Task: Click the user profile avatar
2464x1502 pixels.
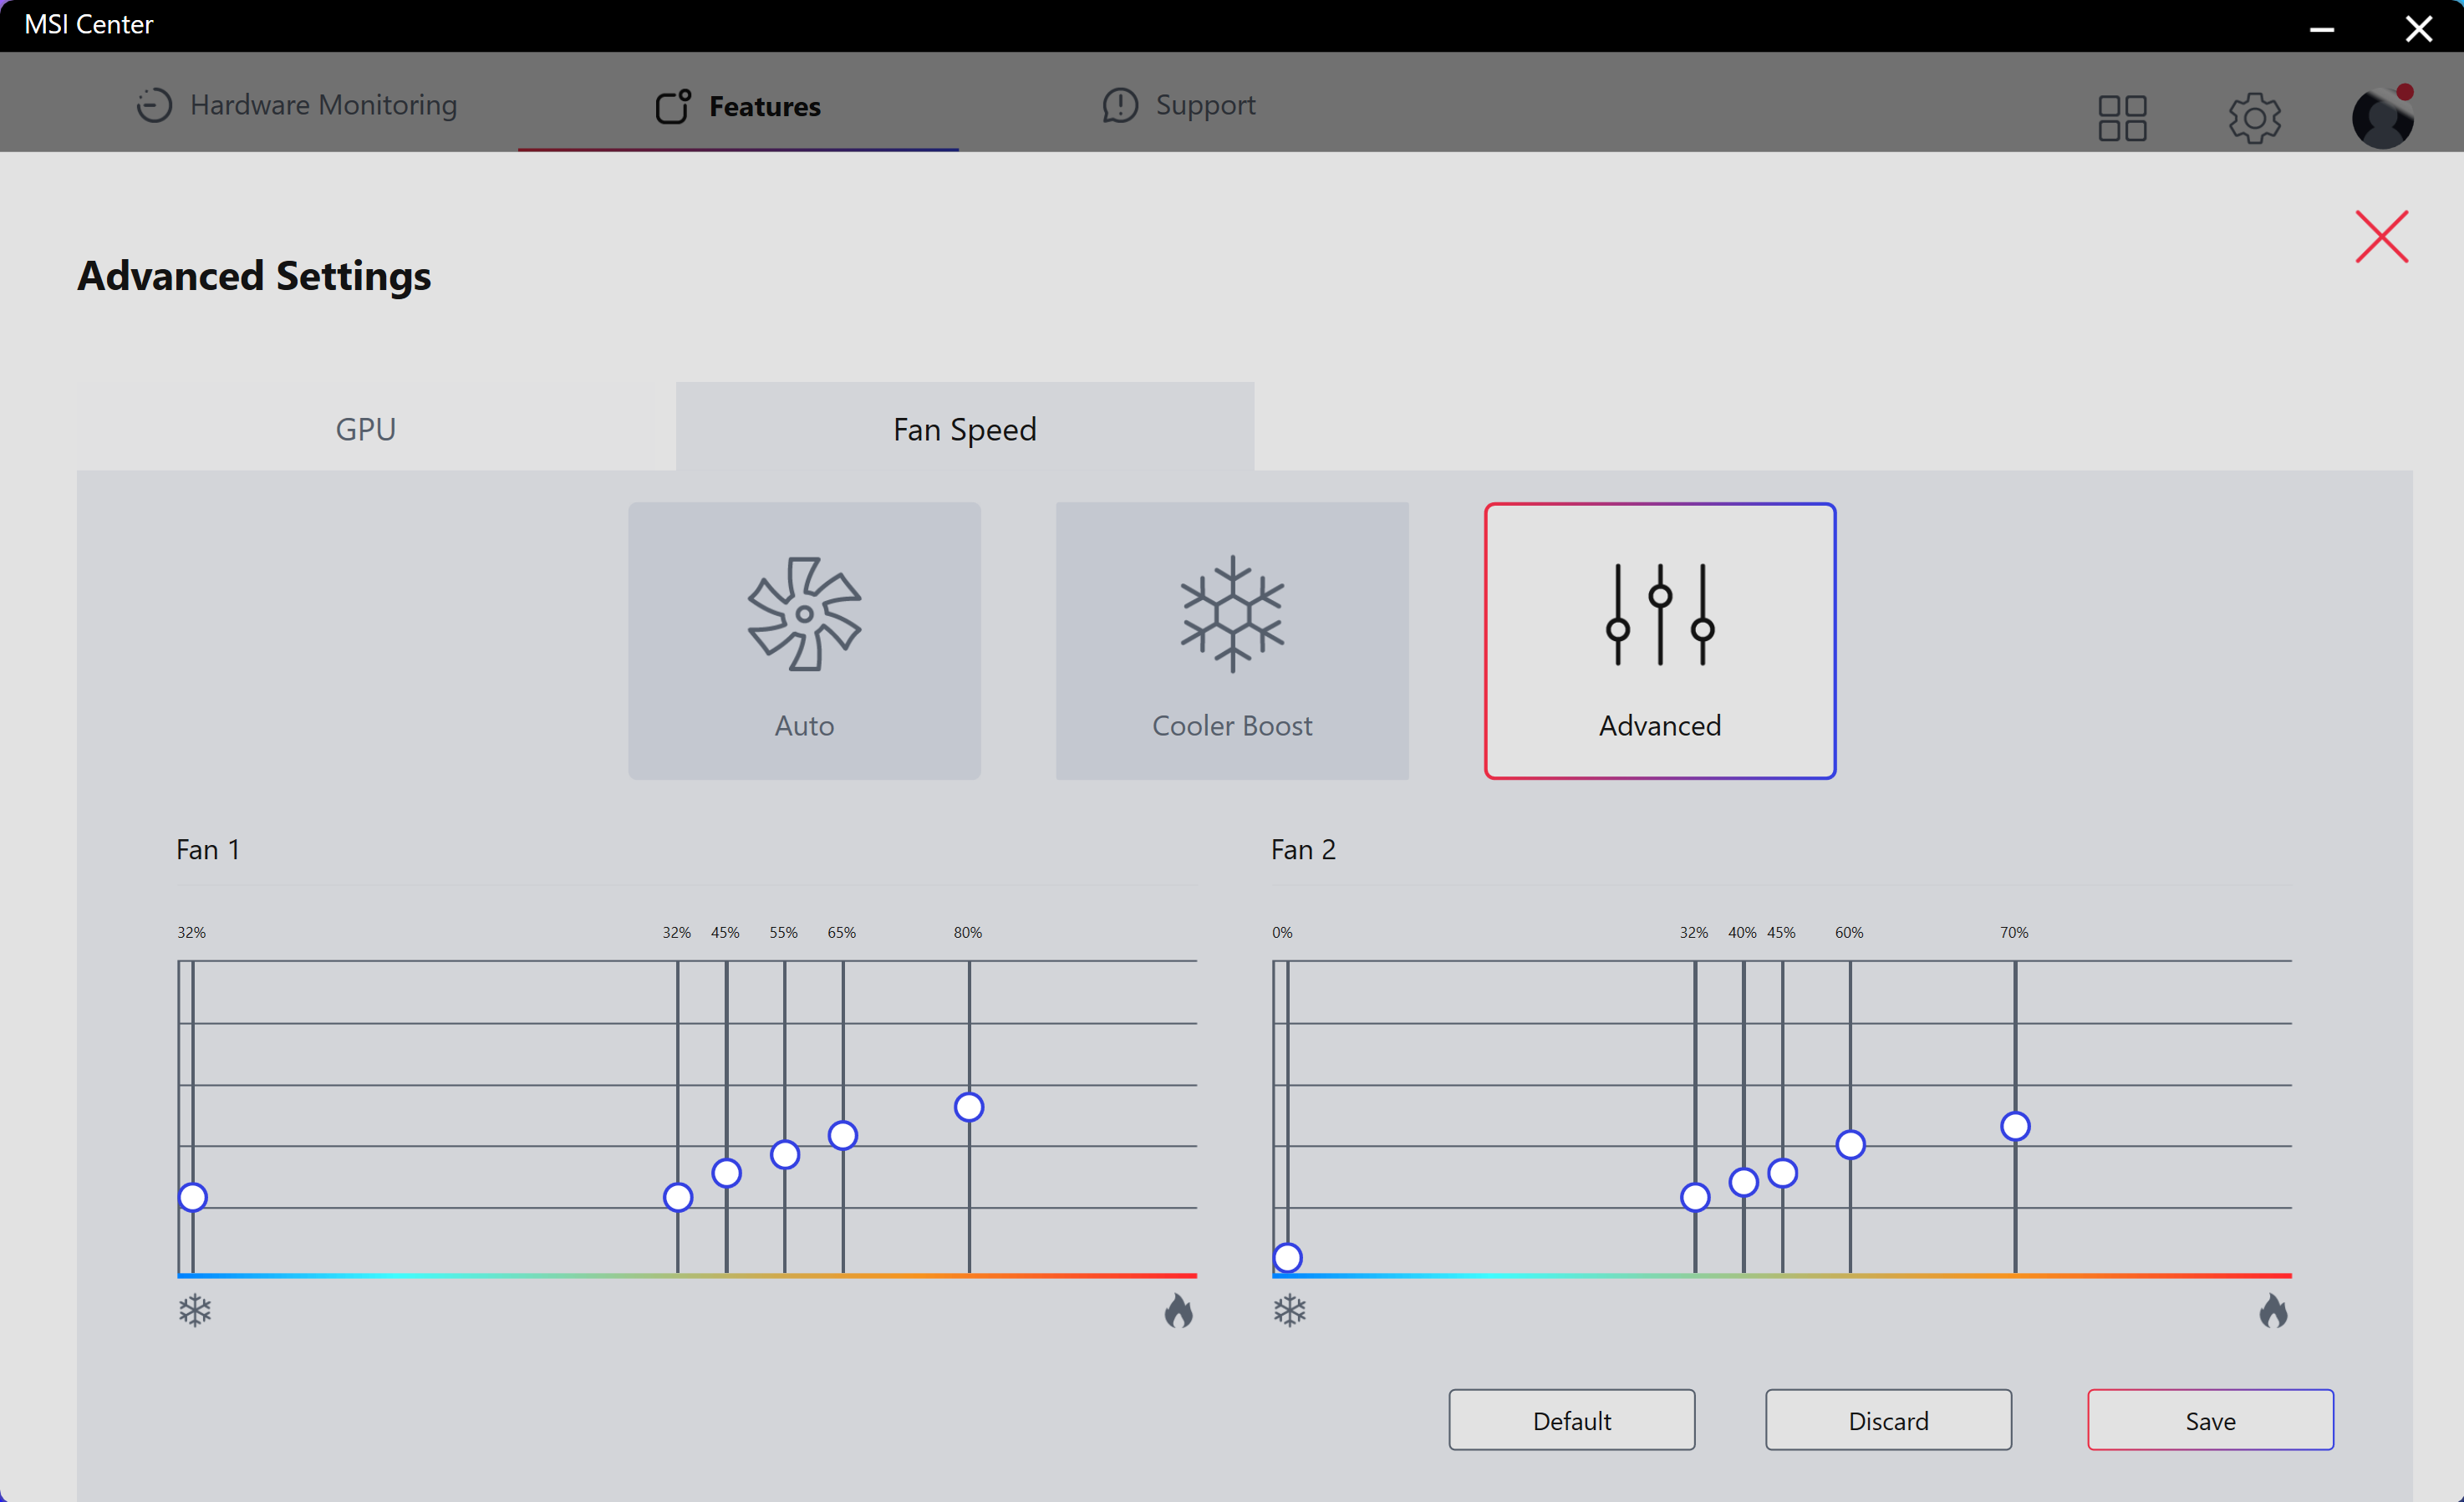Action: 2383,117
